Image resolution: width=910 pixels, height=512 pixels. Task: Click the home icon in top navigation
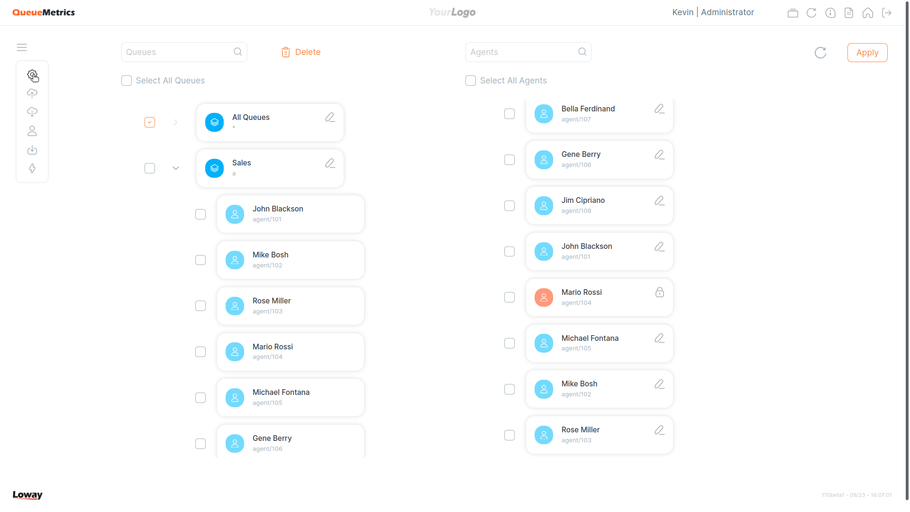[x=869, y=12]
